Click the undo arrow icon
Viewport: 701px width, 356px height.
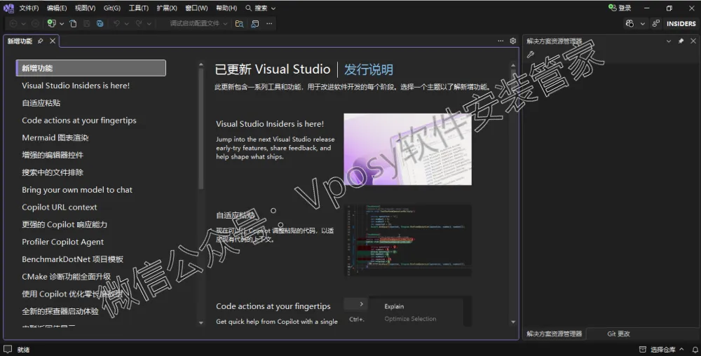point(116,24)
